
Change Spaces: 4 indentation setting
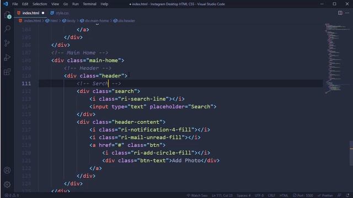click(x=244, y=195)
